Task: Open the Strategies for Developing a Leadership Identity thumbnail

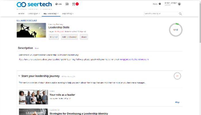Action: (34, 112)
